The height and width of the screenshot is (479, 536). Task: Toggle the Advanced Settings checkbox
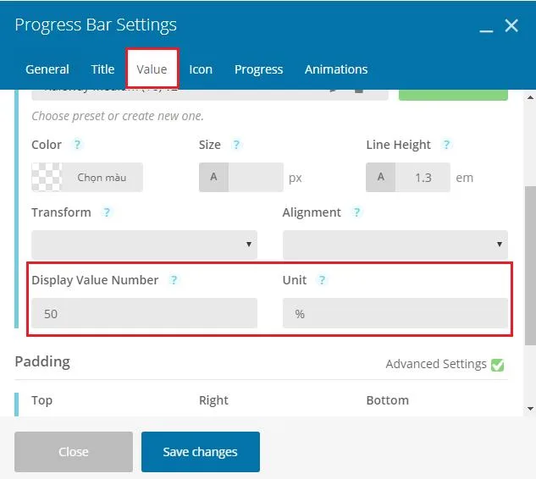[x=497, y=365]
